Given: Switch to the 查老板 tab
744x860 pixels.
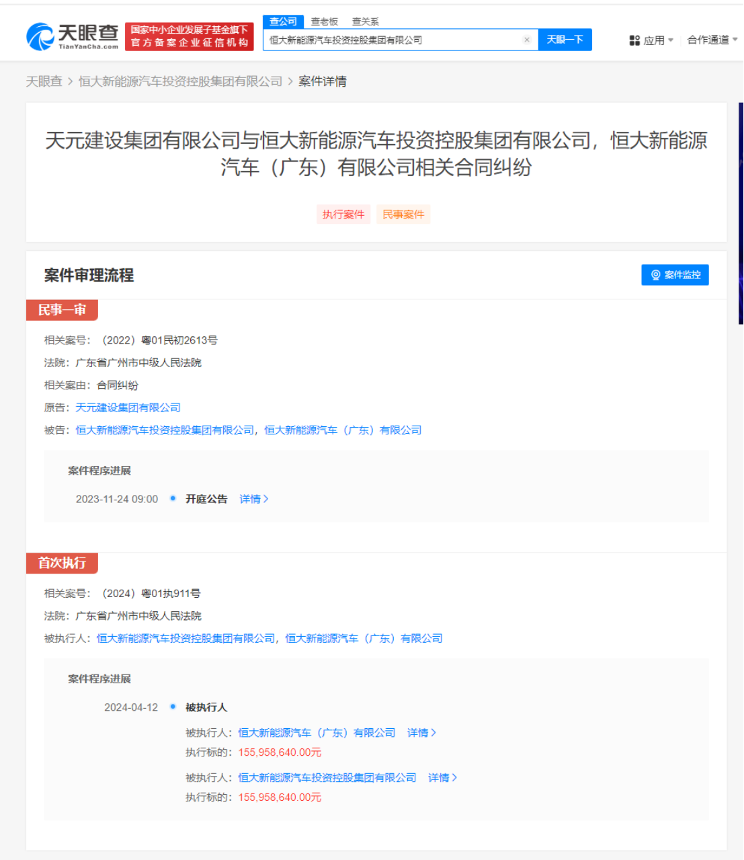Looking at the screenshot, I should click(325, 22).
